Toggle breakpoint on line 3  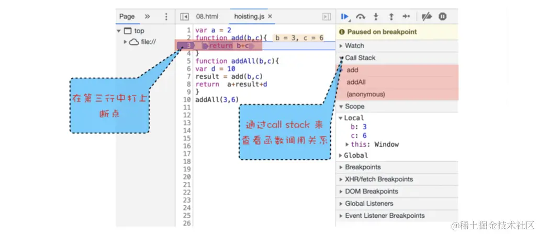pyautogui.click(x=188, y=45)
